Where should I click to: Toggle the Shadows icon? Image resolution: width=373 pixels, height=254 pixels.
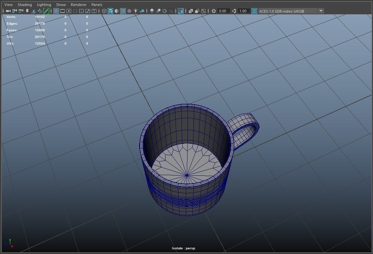(x=142, y=11)
